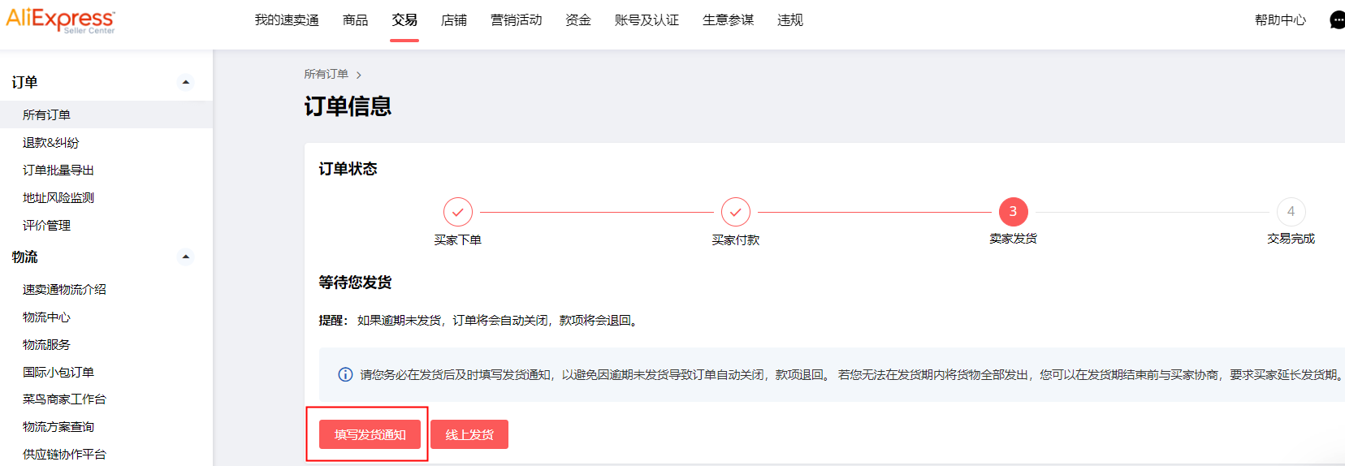Open the 交易 top menu tab

pyautogui.click(x=404, y=20)
